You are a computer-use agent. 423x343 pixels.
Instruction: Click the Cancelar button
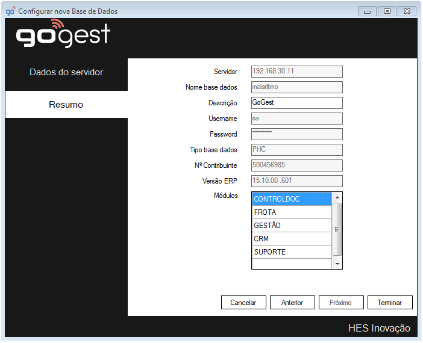point(243,303)
